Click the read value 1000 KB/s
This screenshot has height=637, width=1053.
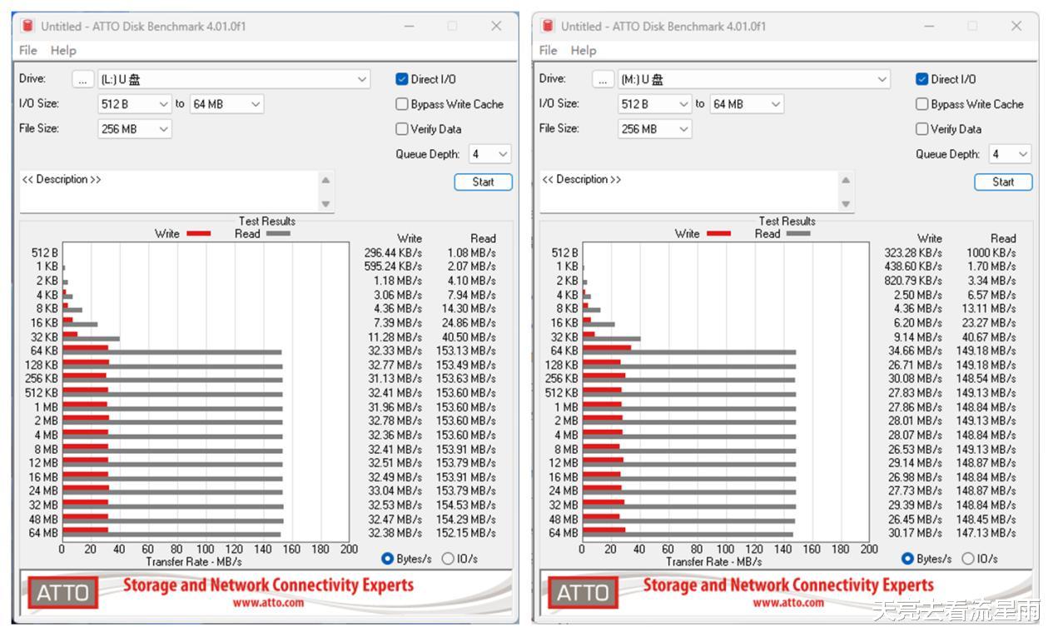tap(991, 252)
